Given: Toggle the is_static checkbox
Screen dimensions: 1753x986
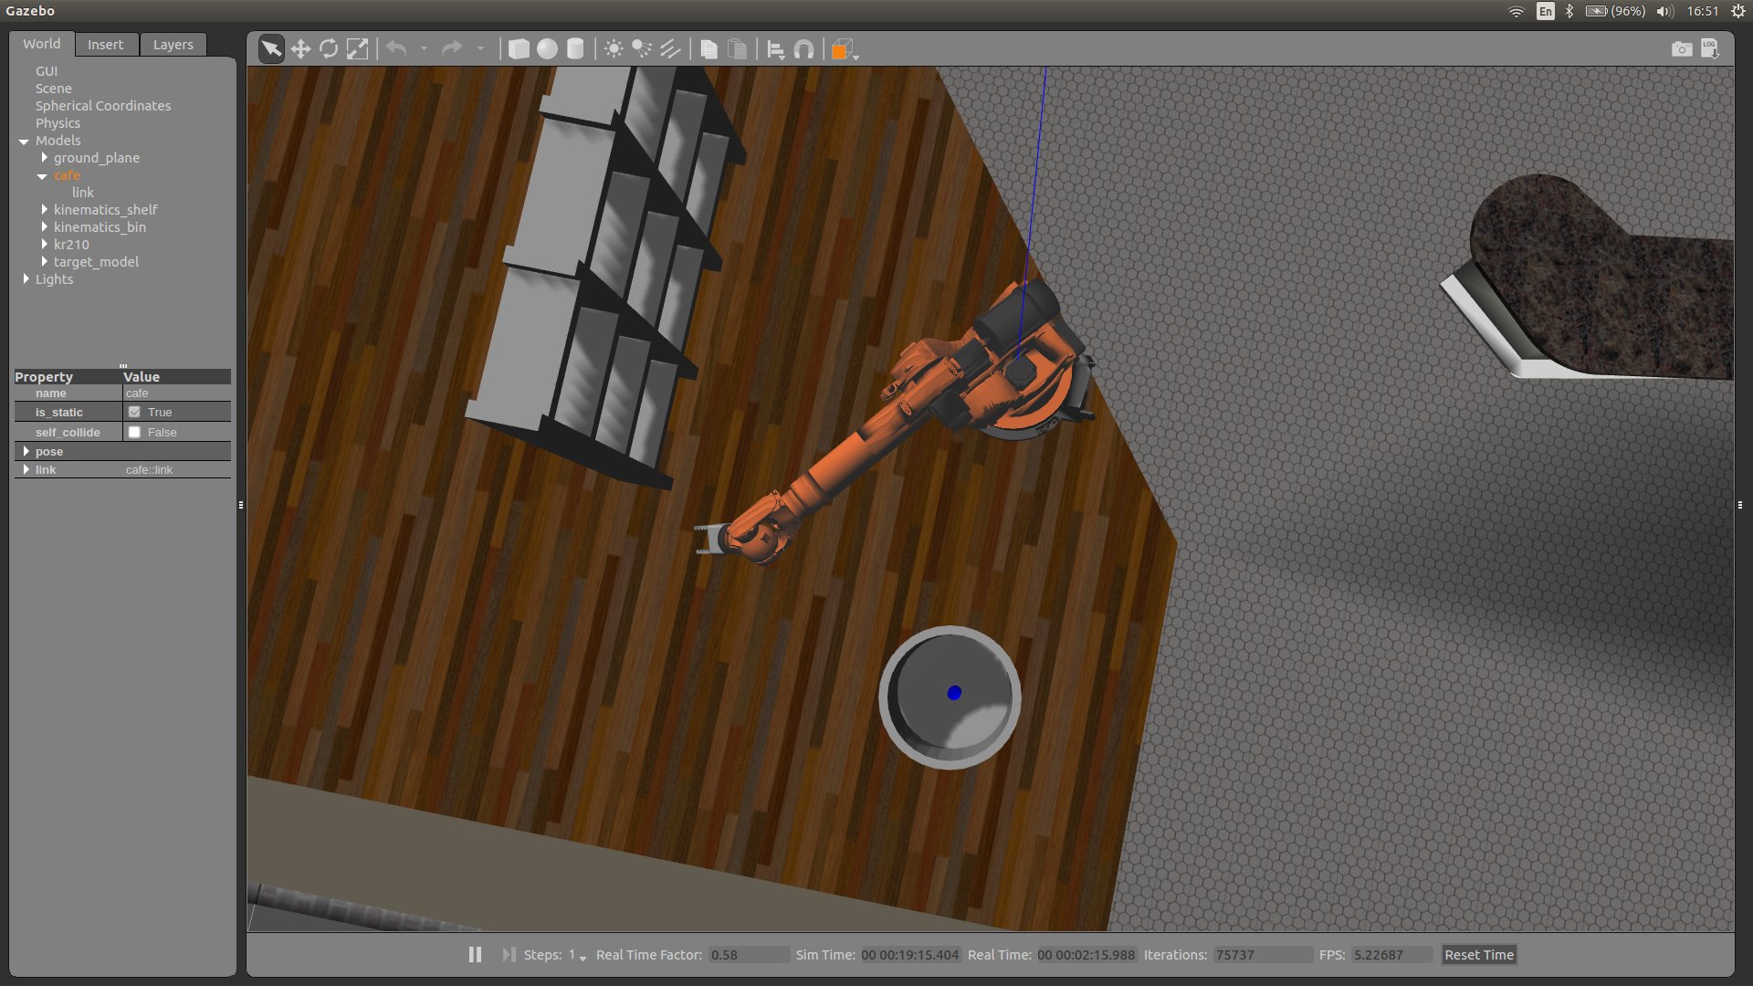Looking at the screenshot, I should (135, 413).
